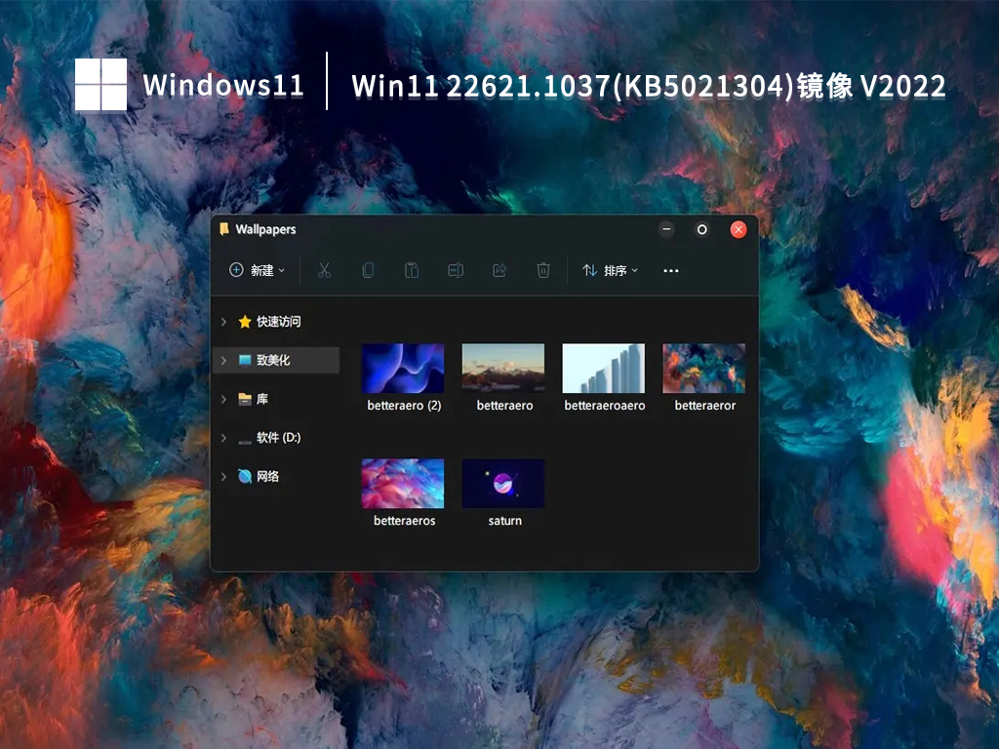999x749 pixels.
Task: Select the betteraeroaero image
Action: tap(603, 369)
